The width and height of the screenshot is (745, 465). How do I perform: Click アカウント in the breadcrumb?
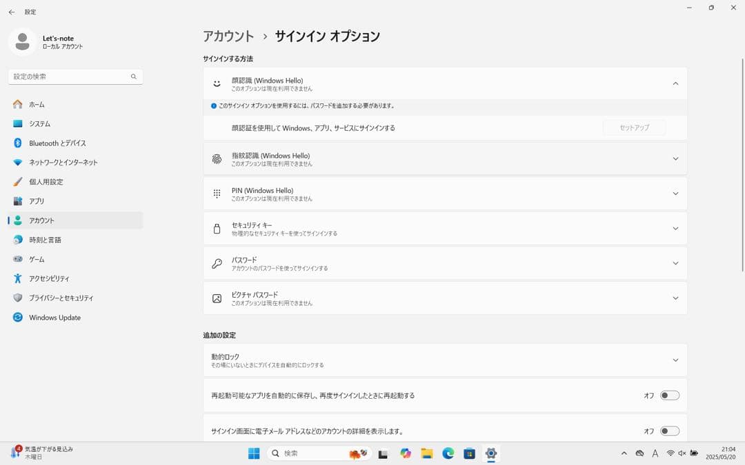[228, 36]
